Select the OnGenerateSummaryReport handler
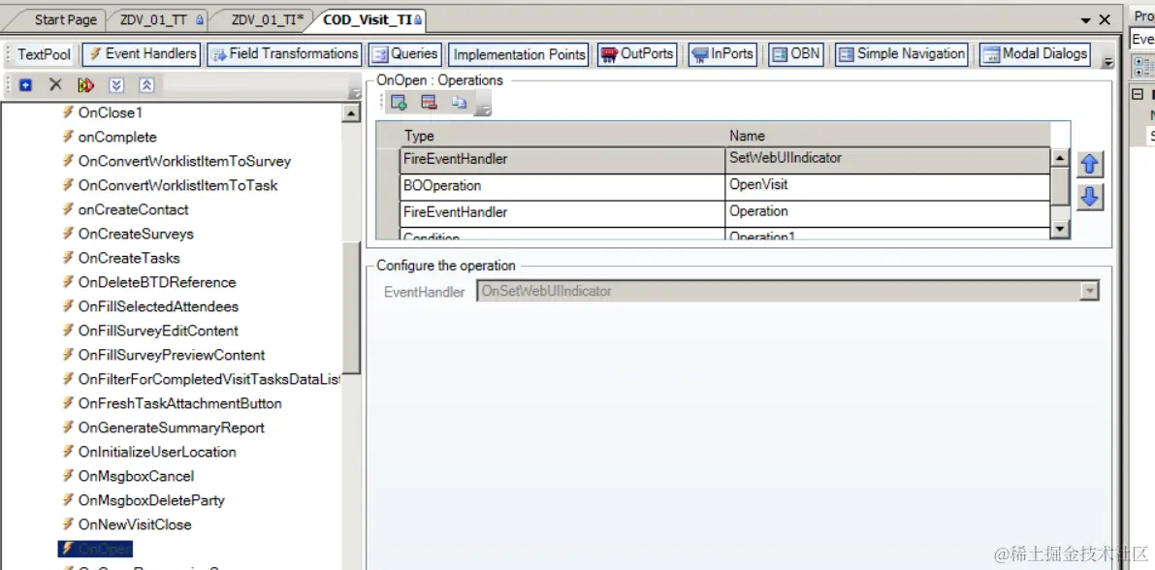This screenshot has width=1155, height=570. click(x=171, y=427)
